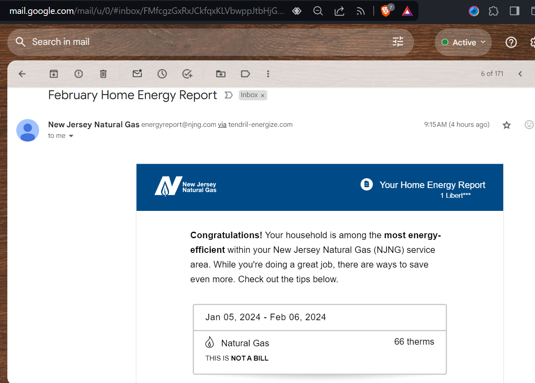The height and width of the screenshot is (383, 535).
Task: Click the sender name New Jersey Natural Gas
Action: (x=94, y=124)
